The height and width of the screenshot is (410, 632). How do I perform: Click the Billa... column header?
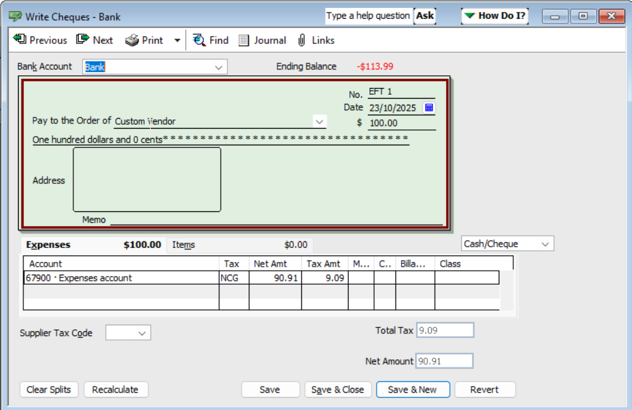point(415,263)
